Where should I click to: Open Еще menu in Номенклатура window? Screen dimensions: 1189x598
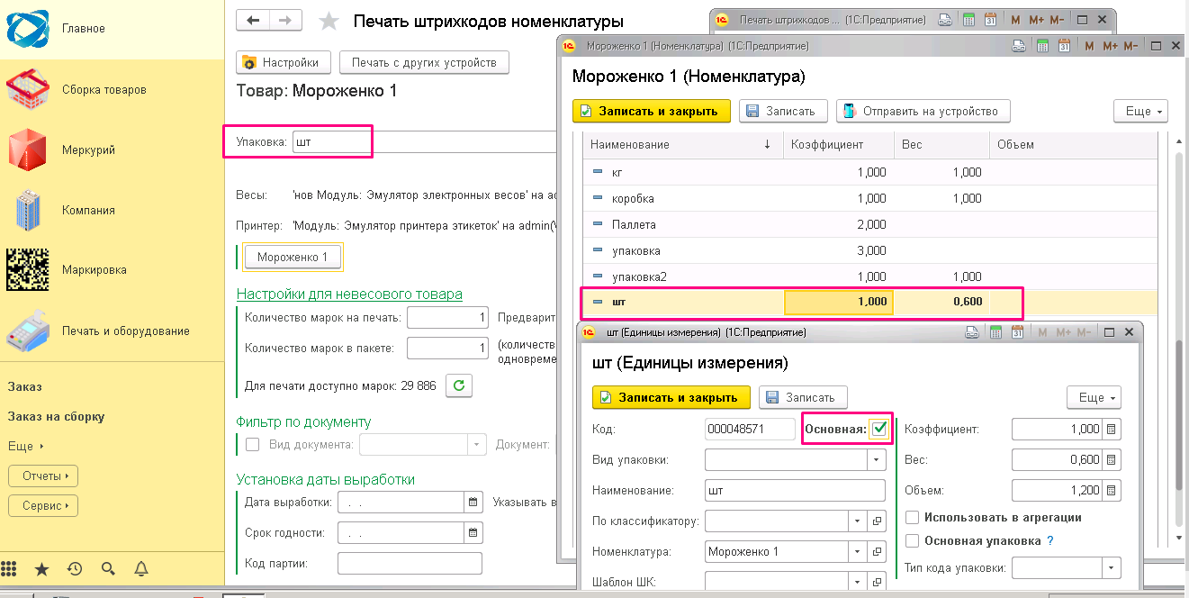tap(1140, 111)
